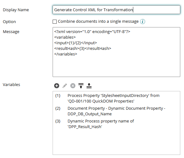Edit selected variable with pencil icon
The height and width of the screenshot is (158, 184).
coord(65,86)
